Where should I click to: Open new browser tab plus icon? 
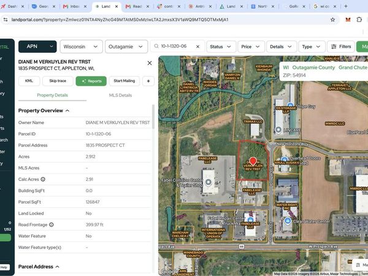(x=346, y=6)
